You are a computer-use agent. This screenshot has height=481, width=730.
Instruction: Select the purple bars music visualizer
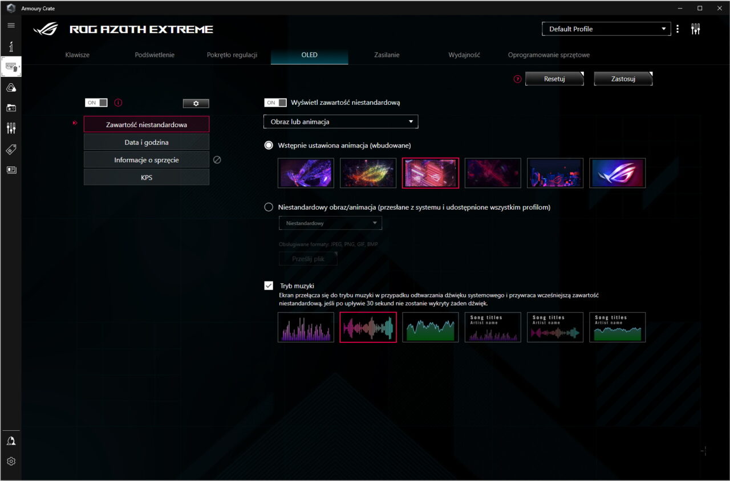click(306, 327)
